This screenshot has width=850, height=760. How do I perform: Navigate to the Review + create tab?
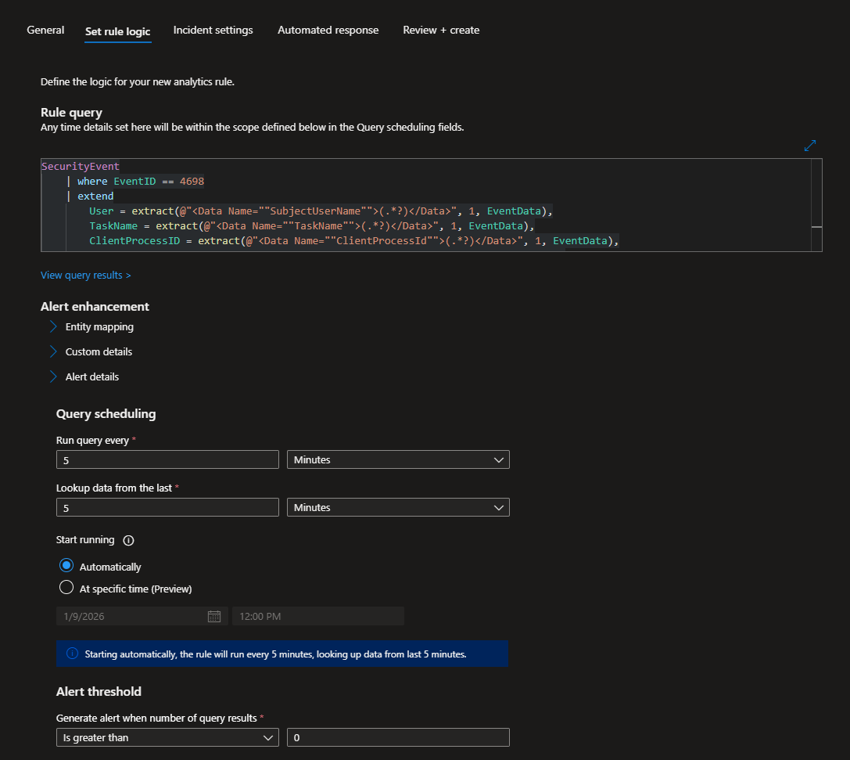[x=441, y=30]
